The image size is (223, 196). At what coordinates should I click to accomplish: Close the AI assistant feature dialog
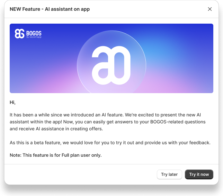point(209,9)
